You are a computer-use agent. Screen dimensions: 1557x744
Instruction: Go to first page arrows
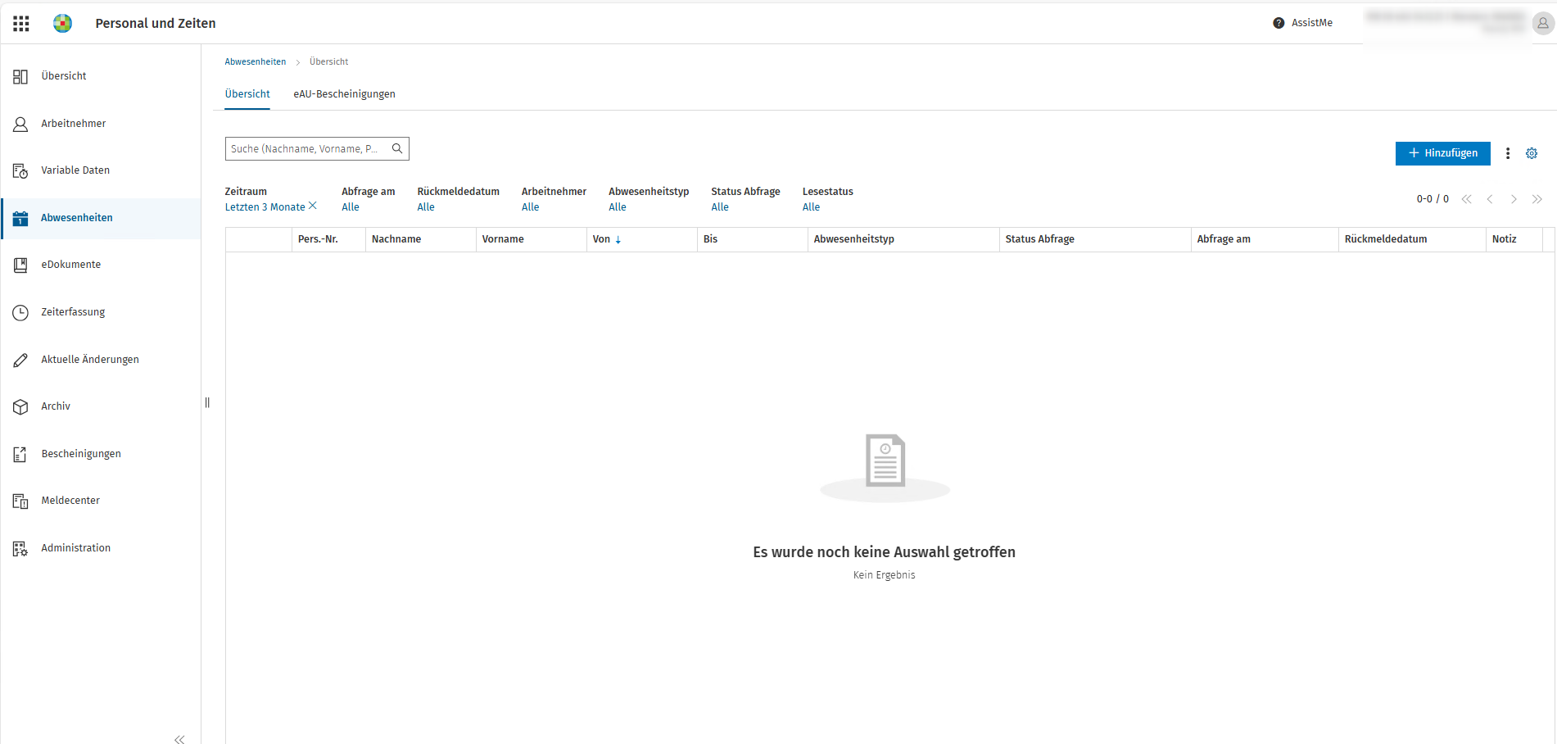1467,199
